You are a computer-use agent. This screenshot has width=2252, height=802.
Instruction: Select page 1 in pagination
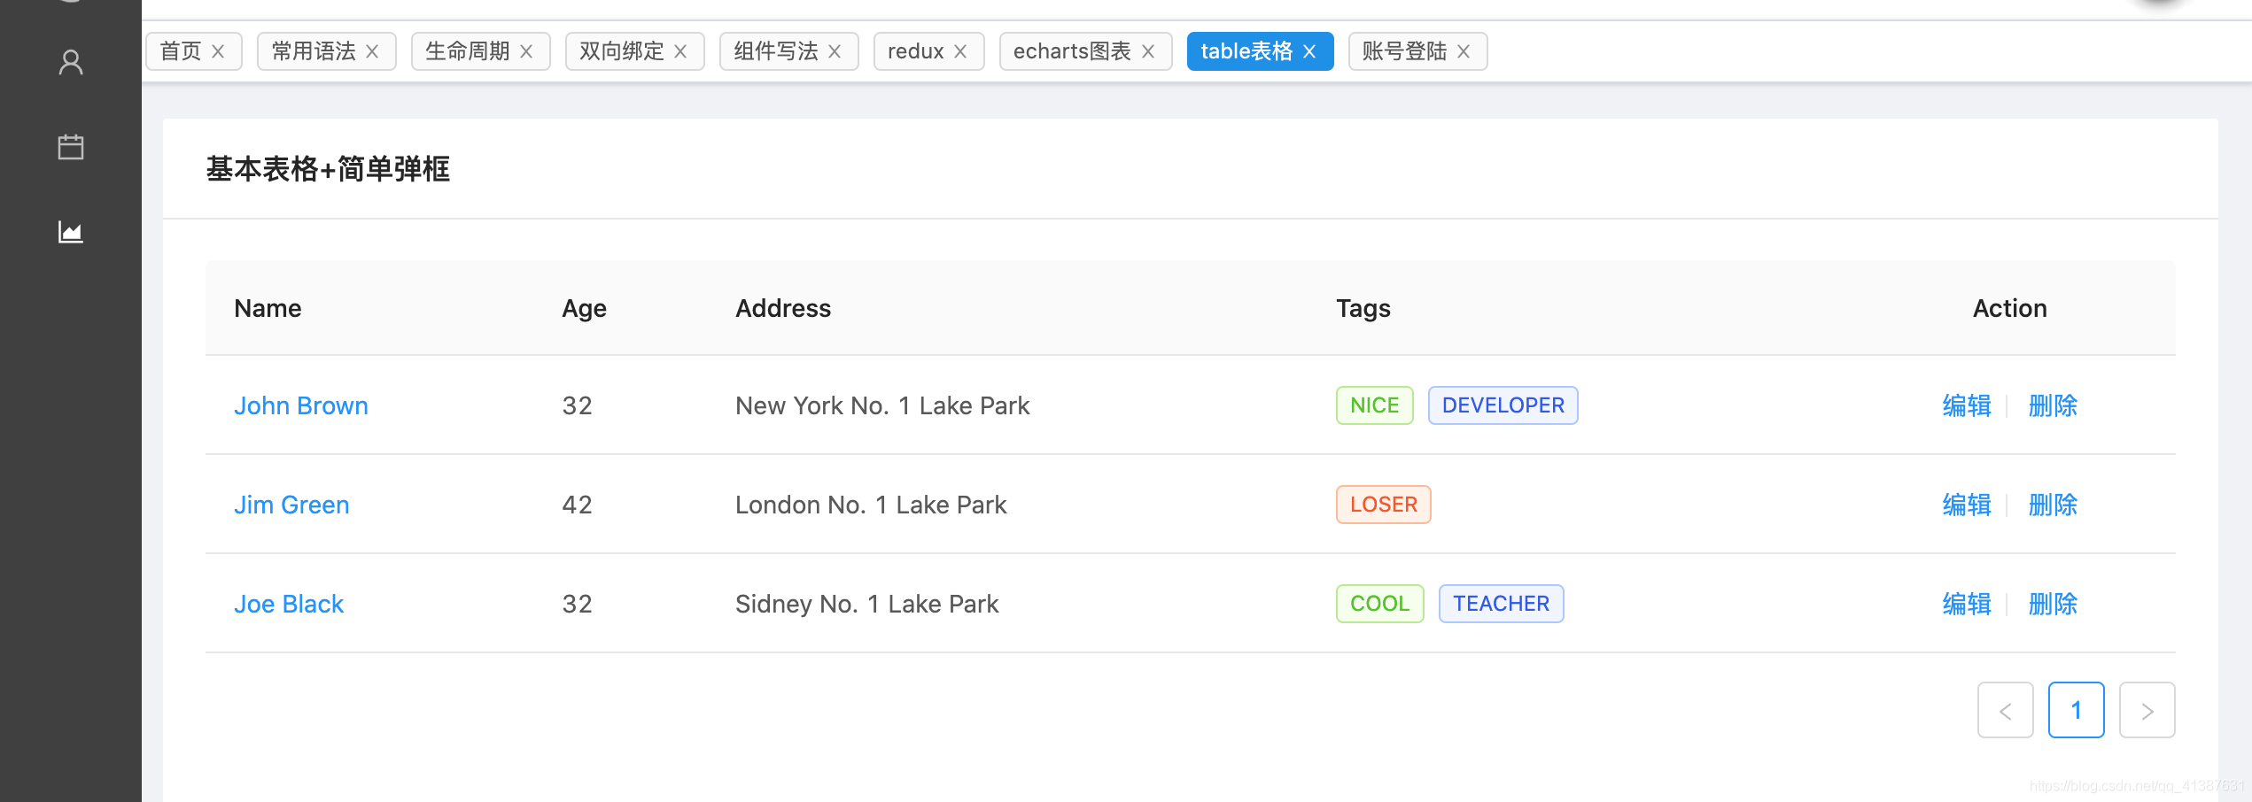point(2077,709)
